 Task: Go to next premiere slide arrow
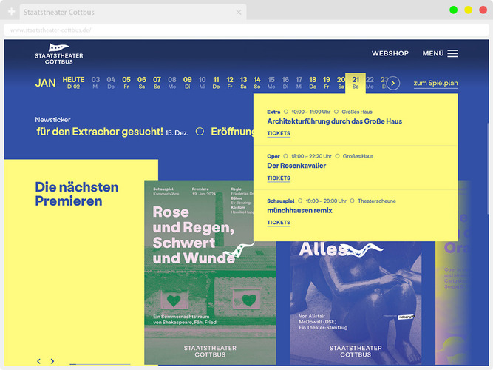point(52,361)
